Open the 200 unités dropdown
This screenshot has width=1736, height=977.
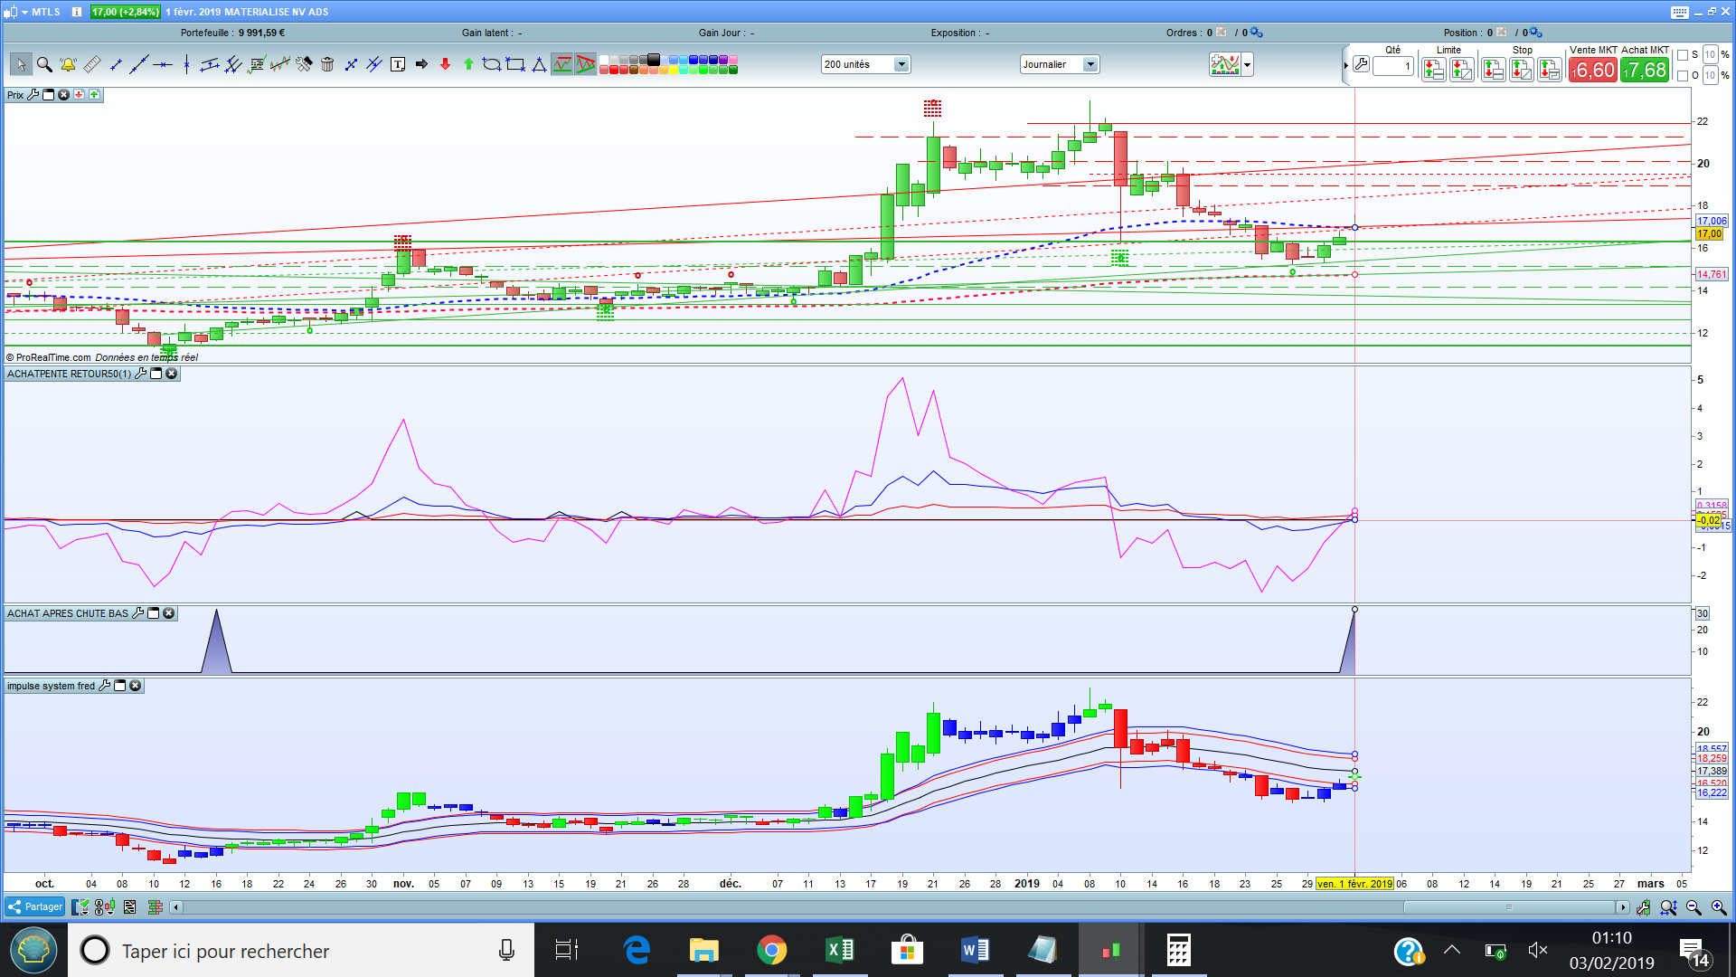[x=901, y=64]
